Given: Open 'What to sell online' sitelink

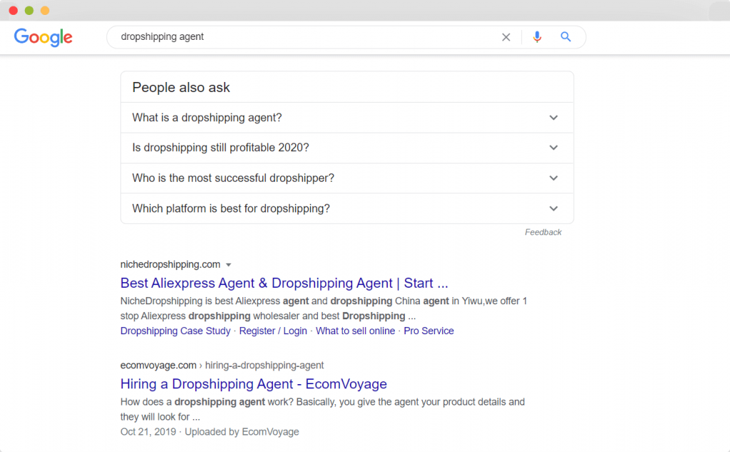Looking at the screenshot, I should click(355, 331).
